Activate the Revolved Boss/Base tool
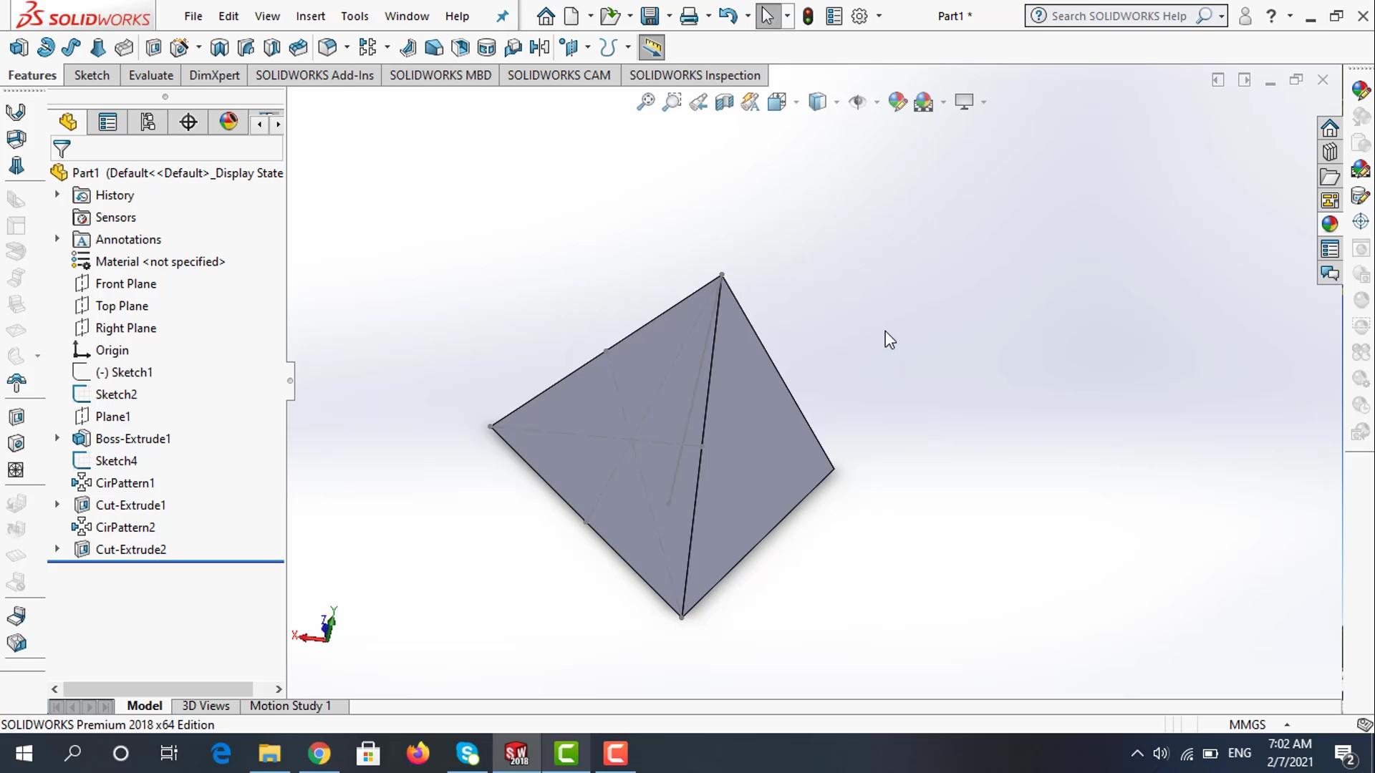This screenshot has height=773, width=1375. click(x=45, y=47)
